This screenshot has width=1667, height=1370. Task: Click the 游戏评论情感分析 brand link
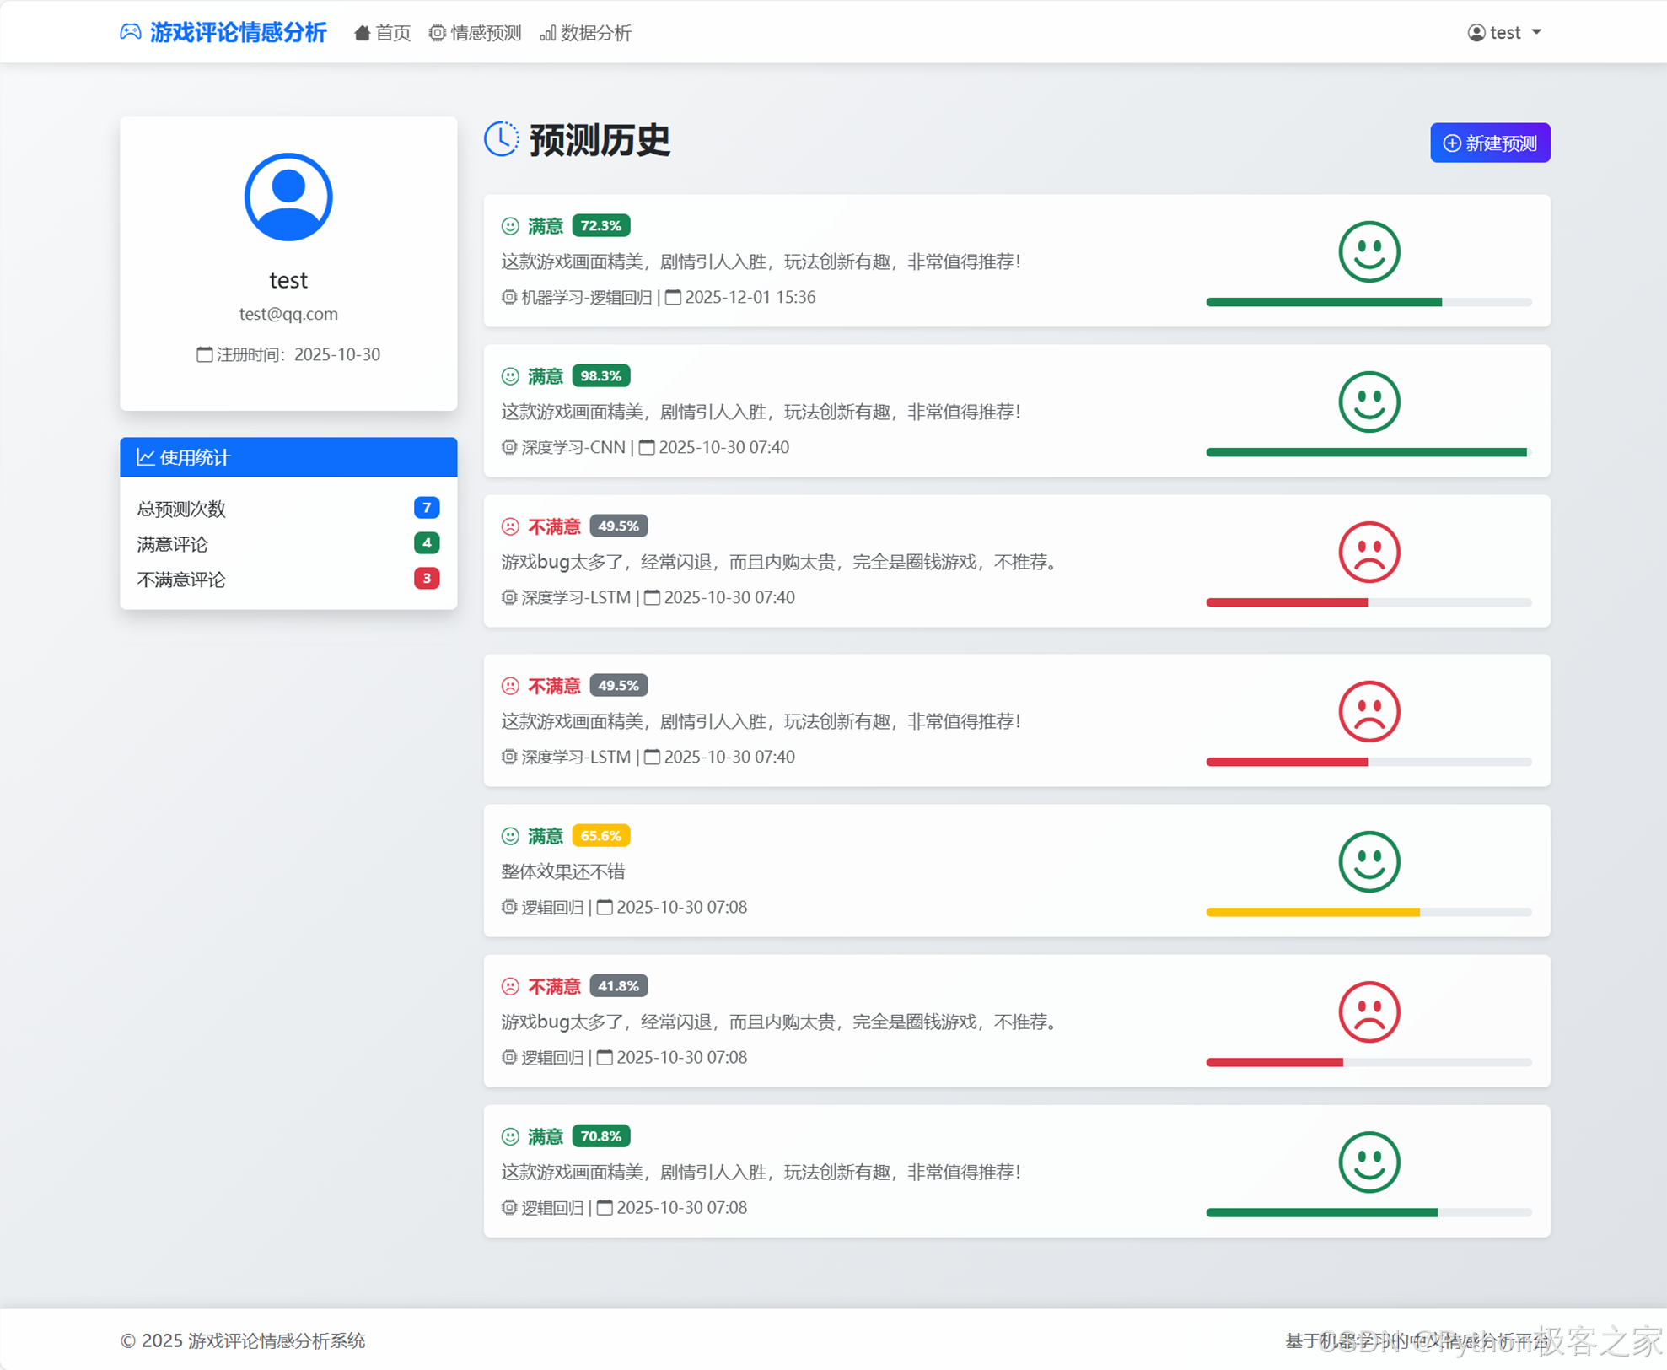238,32
